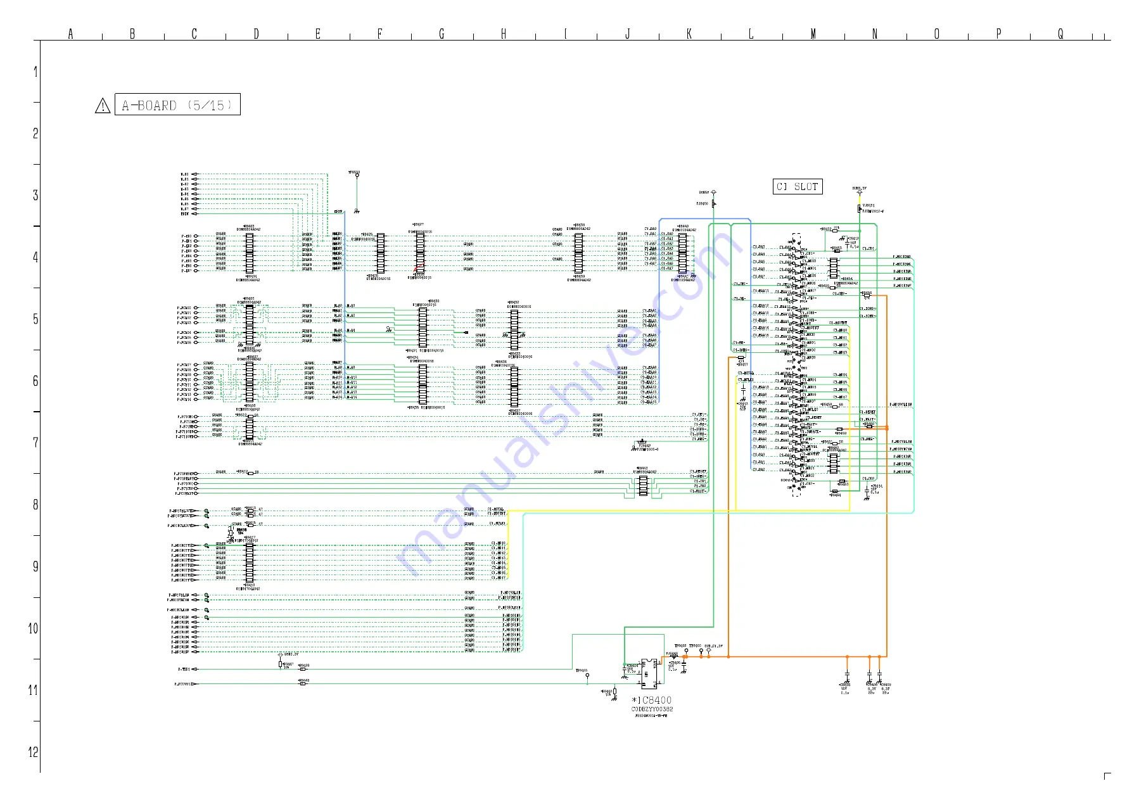Viewport: 1132px width, 800px height.
Task: Click column letter E in top ruler
Action: click(x=318, y=34)
